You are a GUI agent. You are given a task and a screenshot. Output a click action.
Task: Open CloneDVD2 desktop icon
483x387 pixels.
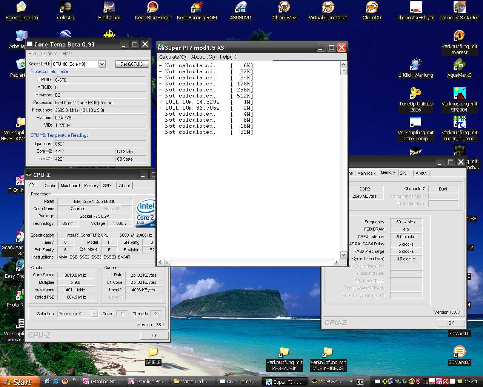[x=284, y=11]
